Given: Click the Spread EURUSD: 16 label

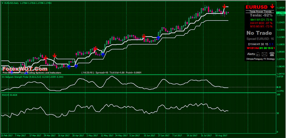Looking at the screenshot, I should pos(260,39).
